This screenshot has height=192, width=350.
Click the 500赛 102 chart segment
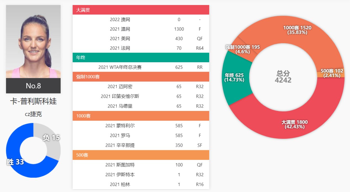pyautogui.click(x=332, y=73)
